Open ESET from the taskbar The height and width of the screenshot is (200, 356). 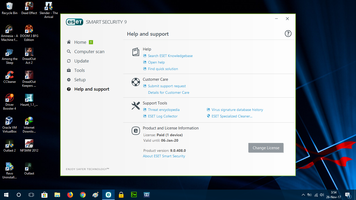coord(108,195)
